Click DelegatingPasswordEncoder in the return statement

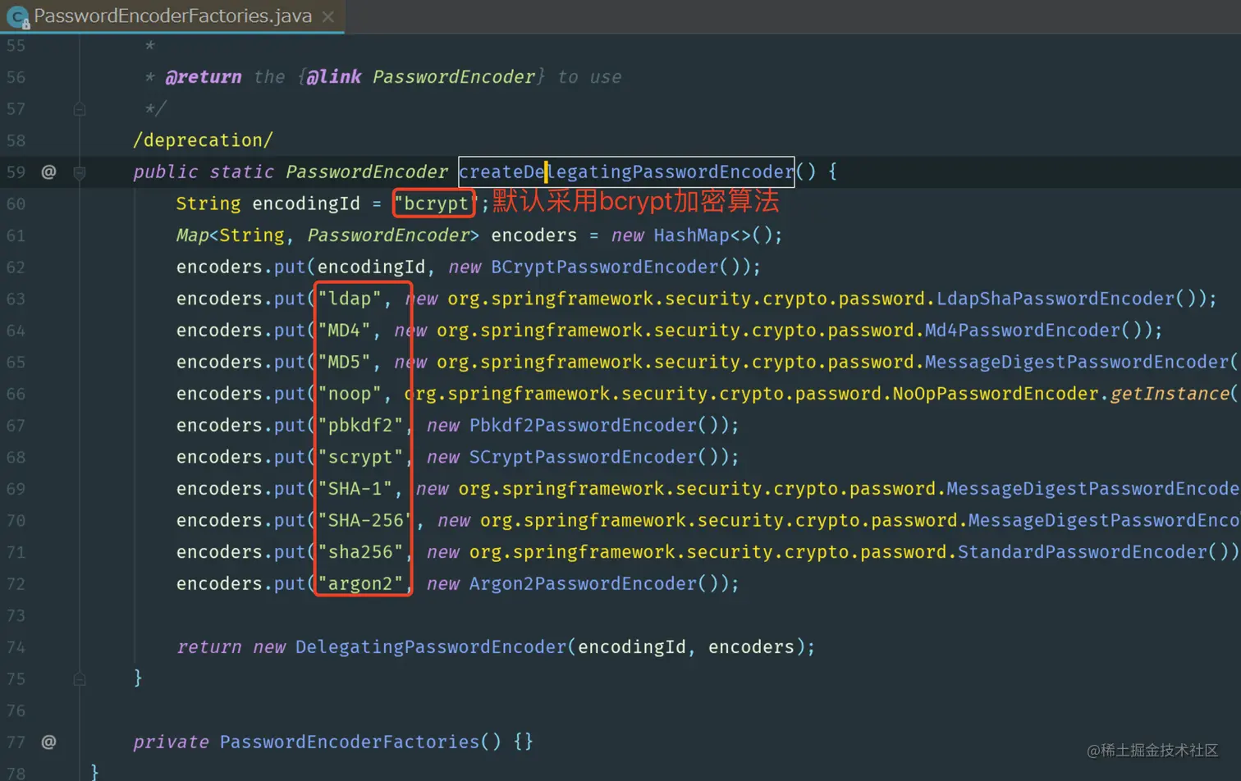[x=429, y=646]
